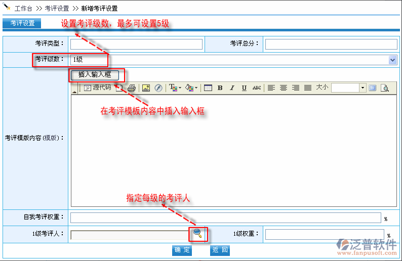
Task: Insert Flash using the Flash icon
Action: (158, 88)
